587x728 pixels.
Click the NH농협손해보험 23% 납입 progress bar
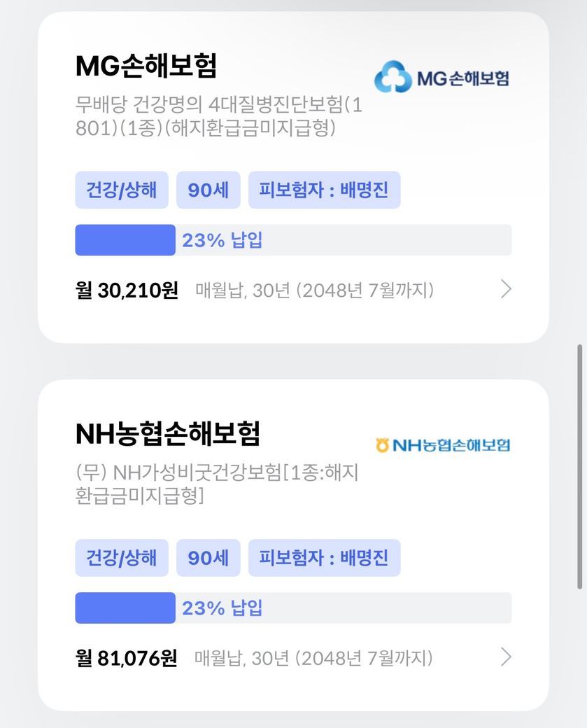293,608
